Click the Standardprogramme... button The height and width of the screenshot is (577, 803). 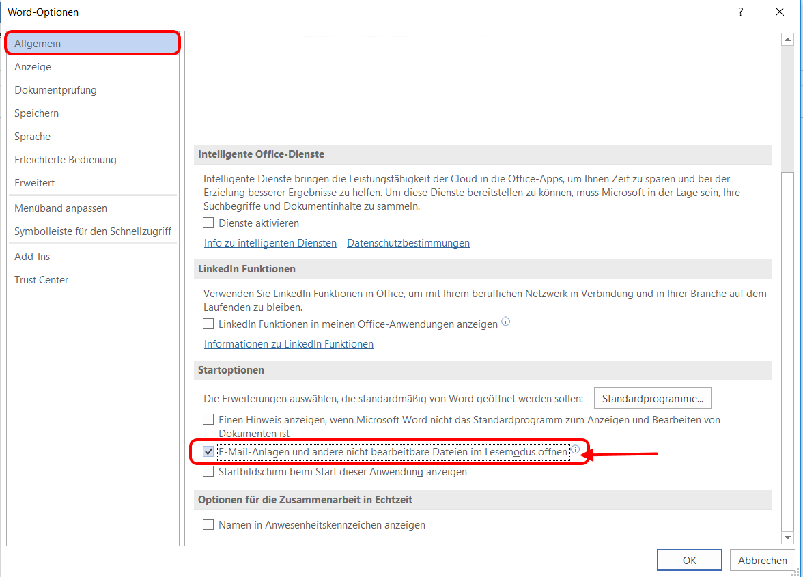(653, 398)
